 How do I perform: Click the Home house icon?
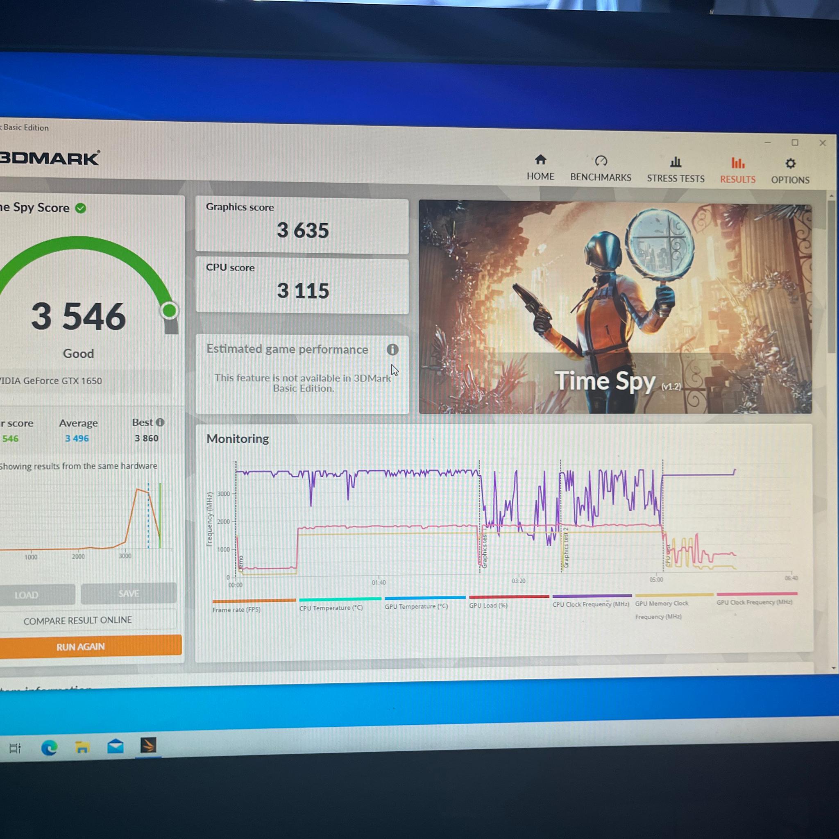(x=540, y=160)
